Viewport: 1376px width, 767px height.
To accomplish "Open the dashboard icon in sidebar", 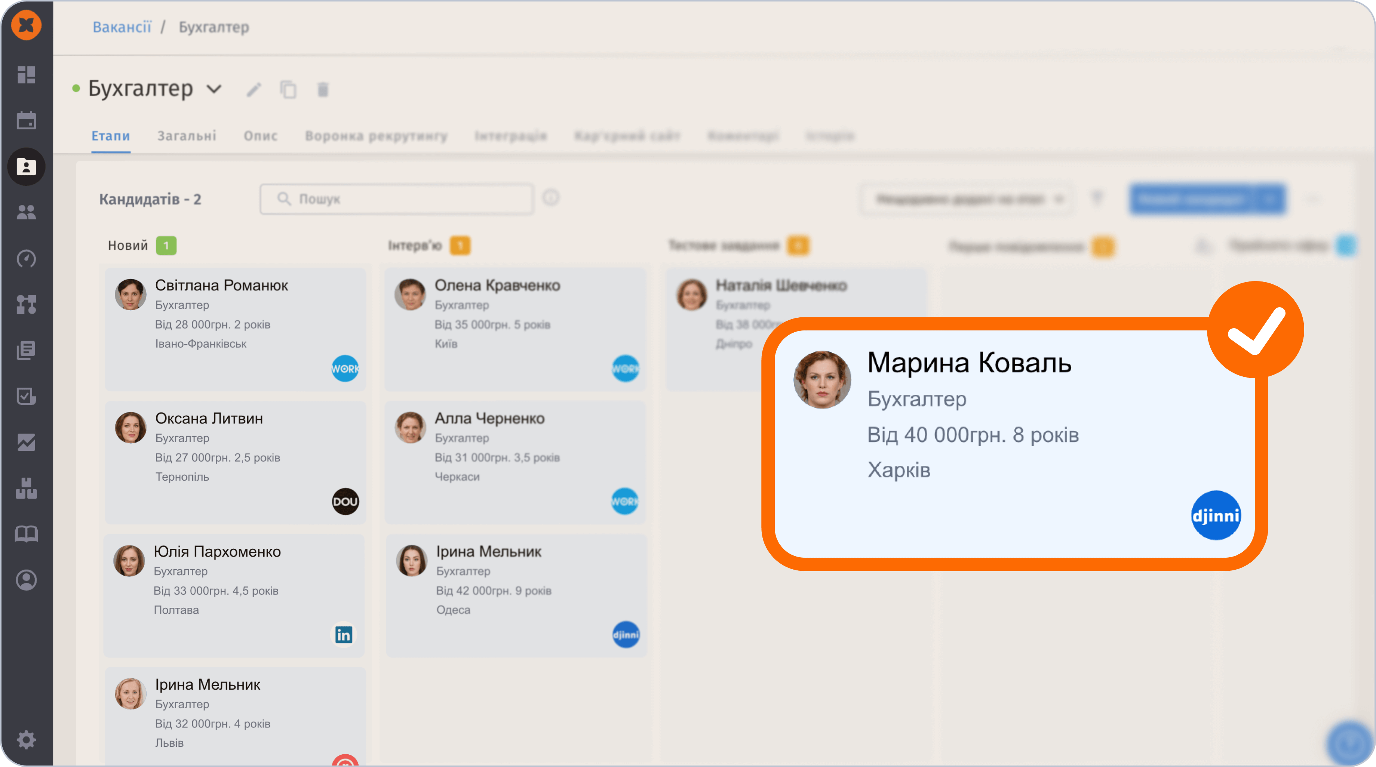I will coord(26,75).
